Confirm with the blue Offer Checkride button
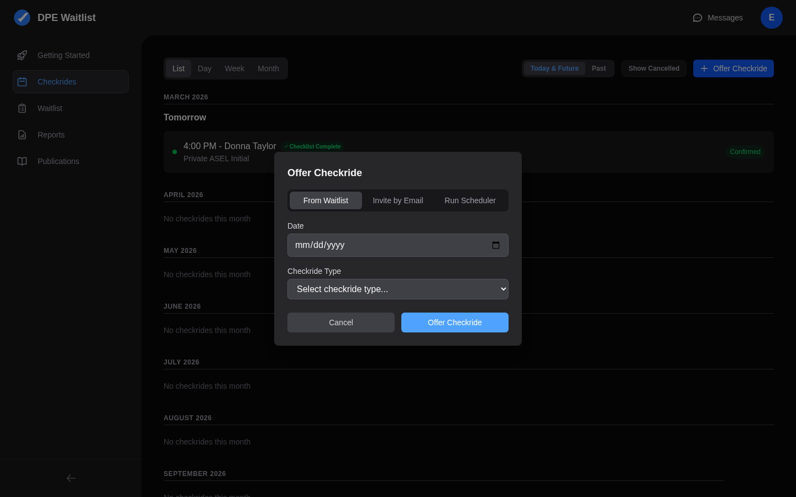Image resolution: width=796 pixels, height=497 pixels. pos(455,322)
